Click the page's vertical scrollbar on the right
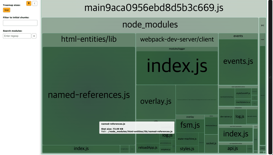 click(x=271, y=78)
